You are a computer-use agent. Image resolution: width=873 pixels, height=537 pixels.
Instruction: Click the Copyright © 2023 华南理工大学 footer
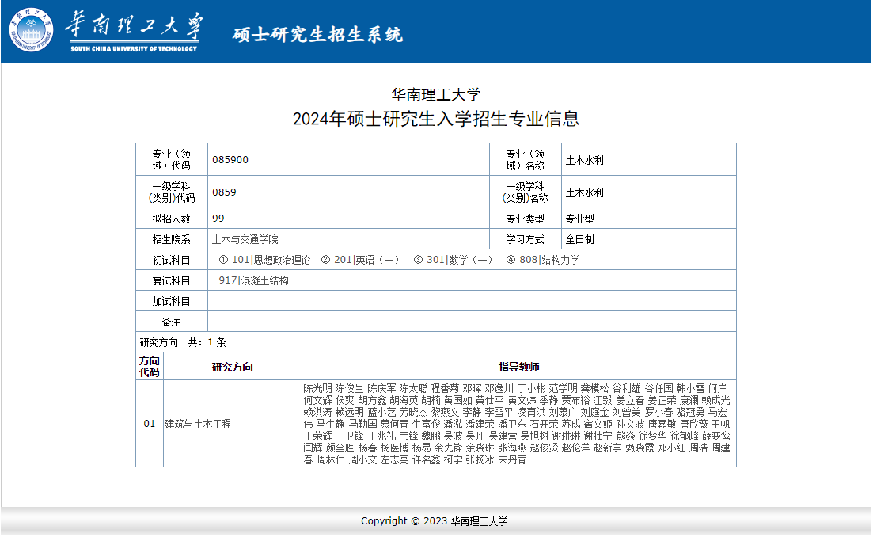(x=435, y=521)
